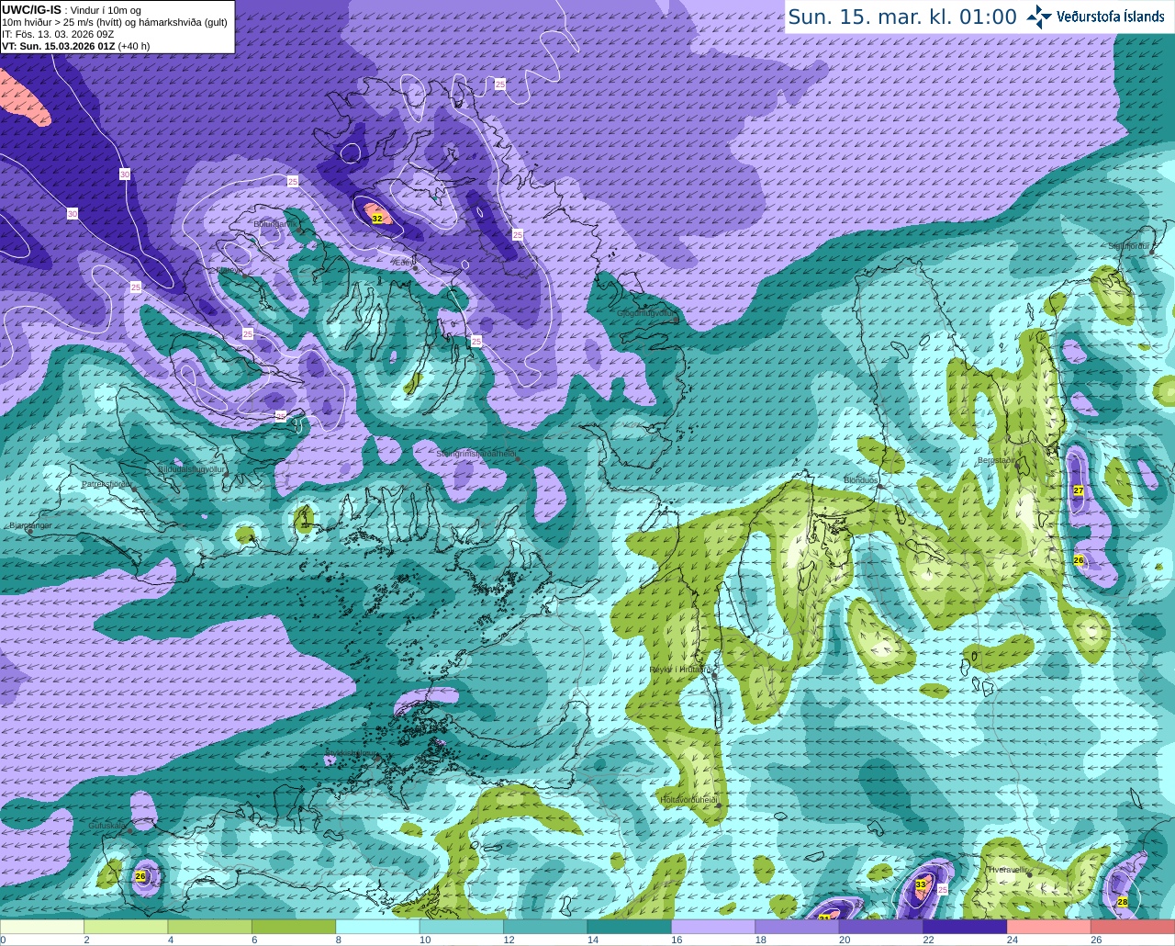This screenshot has height=946, width=1175.
Task: Pick the above-26 m/s coral legend swatch
Action: click(x=1134, y=927)
